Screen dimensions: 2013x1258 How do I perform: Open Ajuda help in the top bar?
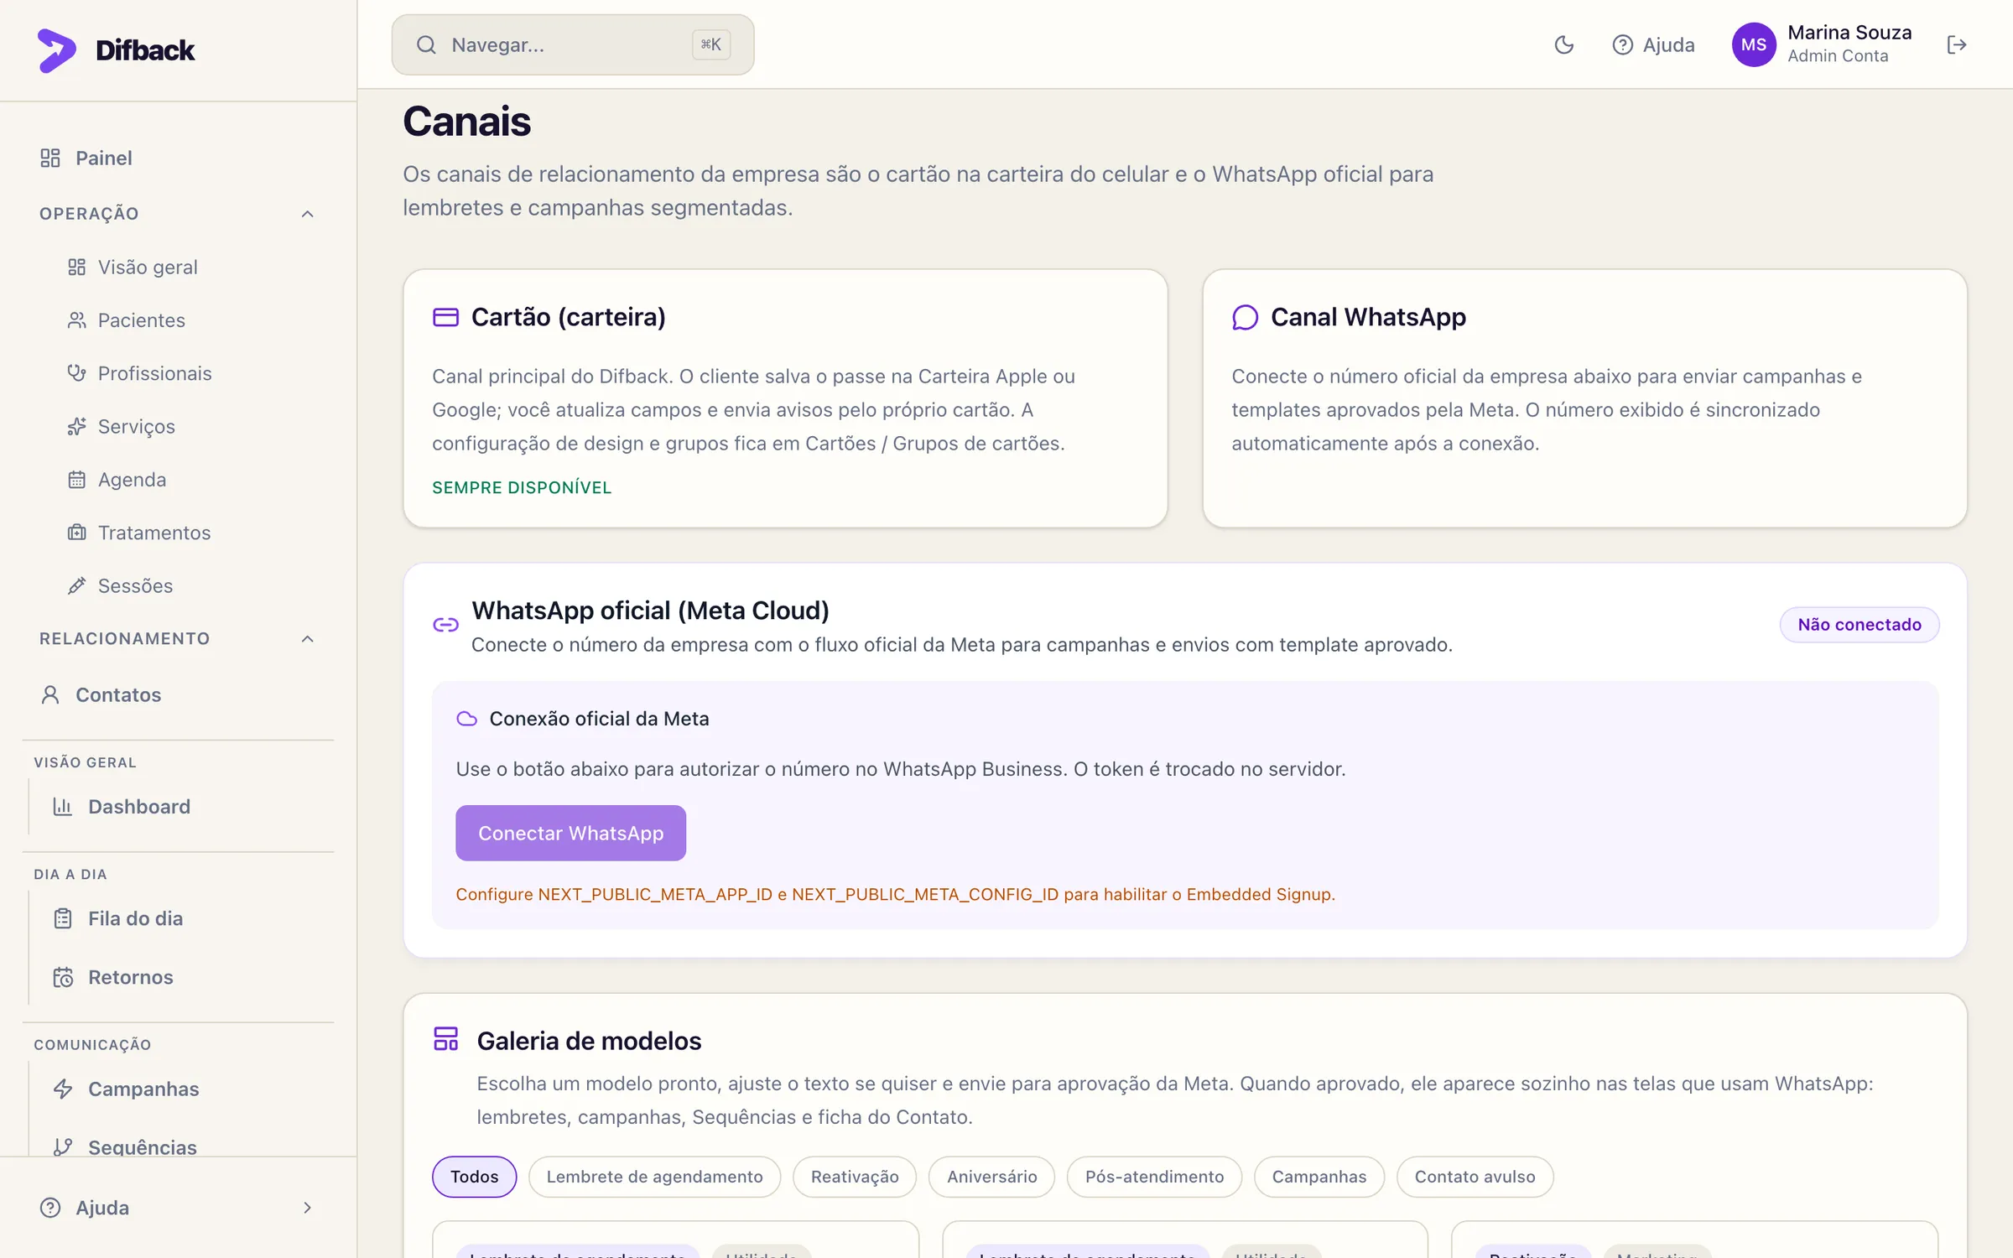coord(1653,44)
